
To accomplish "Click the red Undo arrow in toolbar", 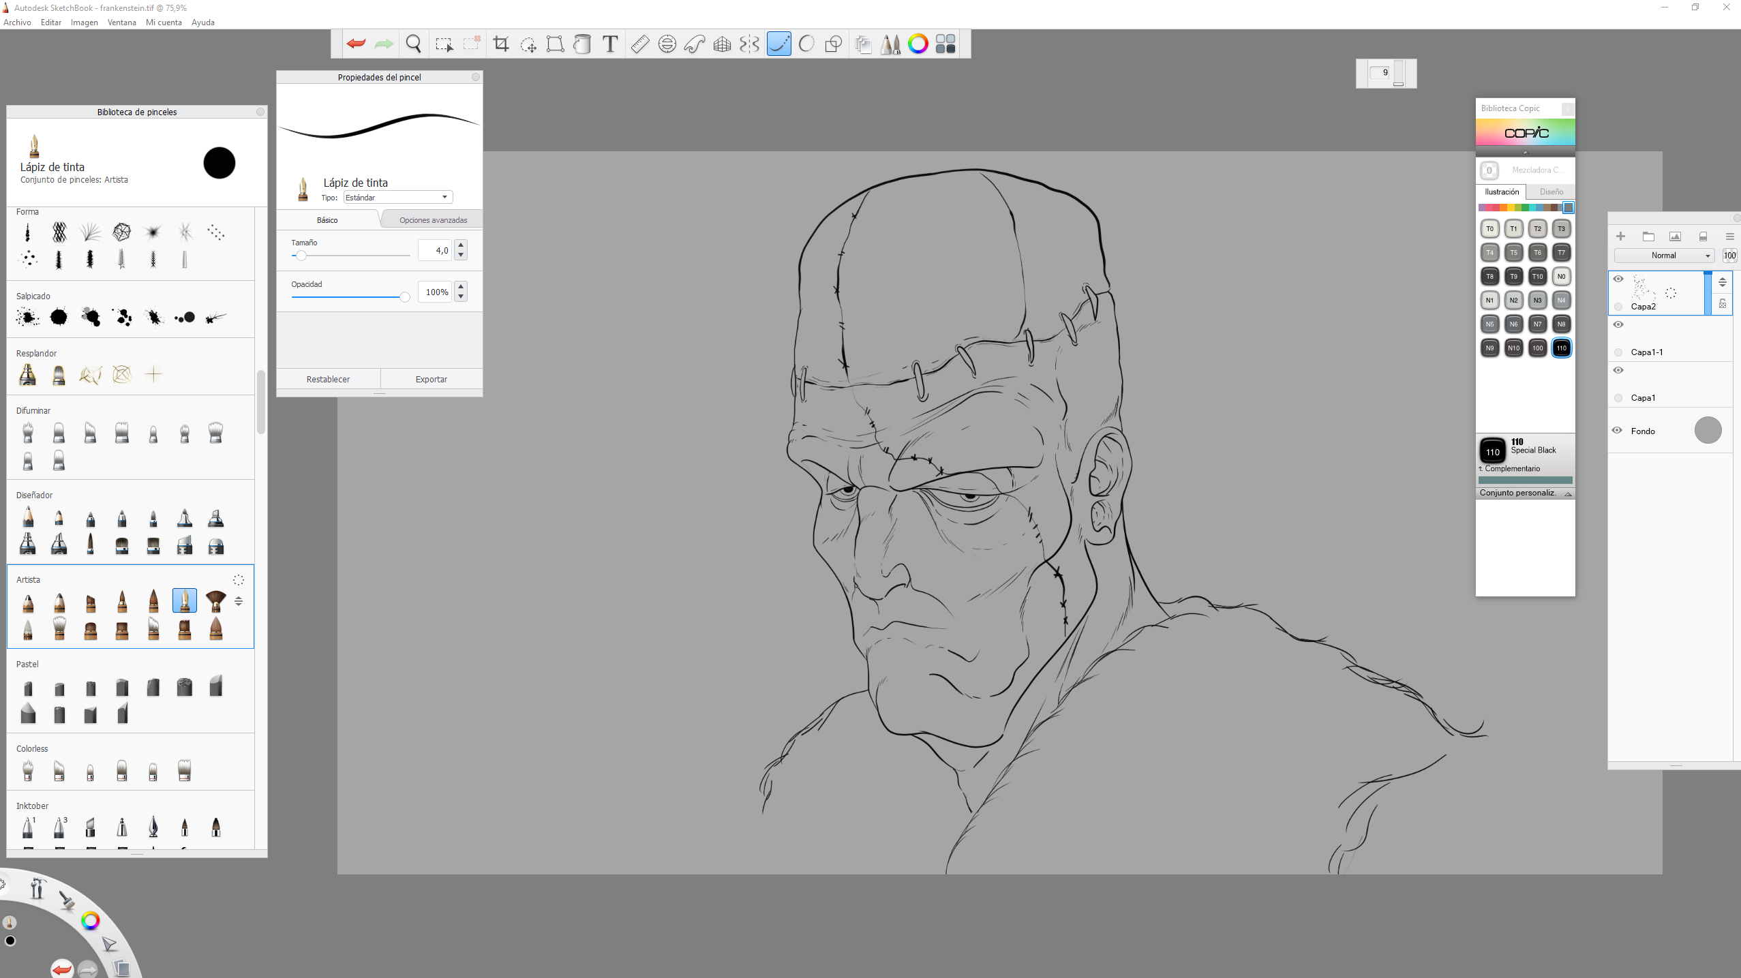I will pos(356,44).
